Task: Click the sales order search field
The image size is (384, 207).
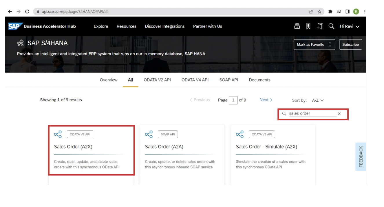Action: click(312, 114)
